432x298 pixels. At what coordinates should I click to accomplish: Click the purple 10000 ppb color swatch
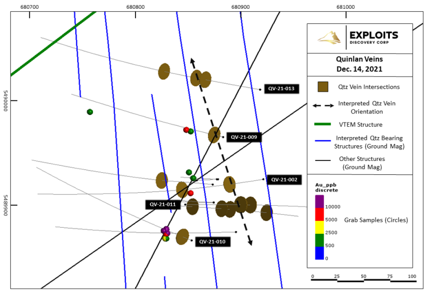pyautogui.click(x=320, y=200)
